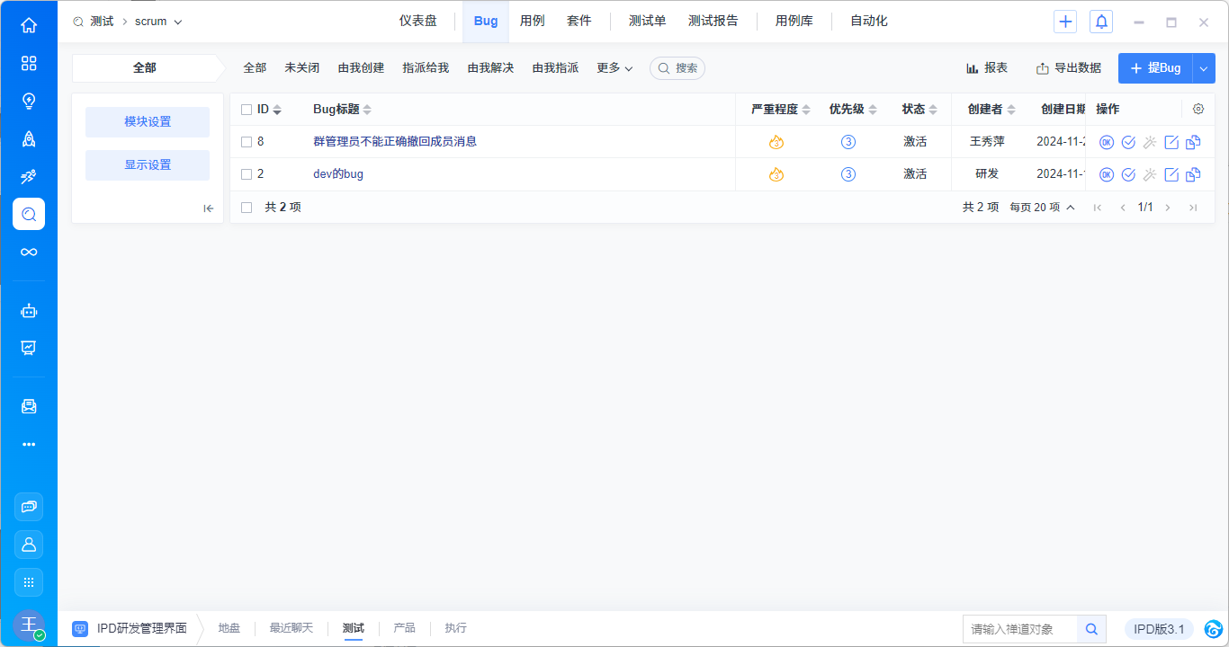Click the edit icon for bug 8
1229x647 pixels.
[1171, 142]
